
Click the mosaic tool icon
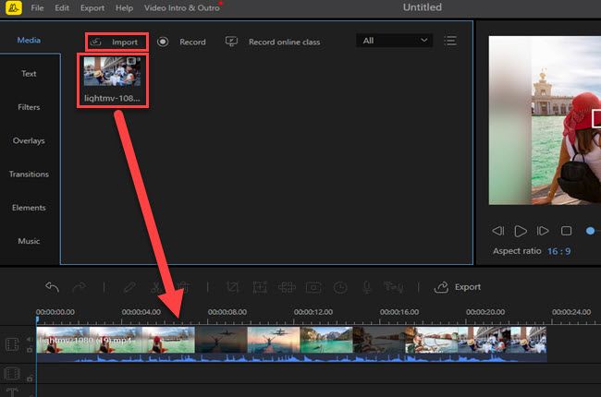point(287,287)
